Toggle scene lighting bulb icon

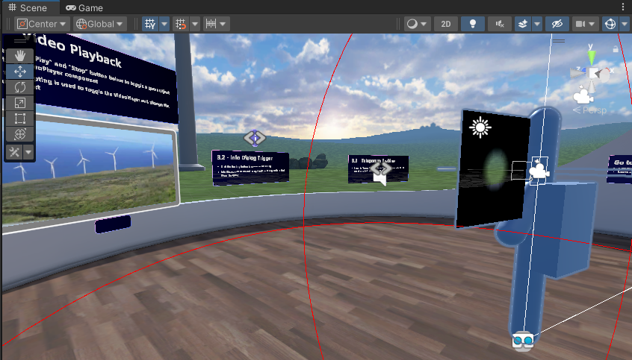click(473, 24)
